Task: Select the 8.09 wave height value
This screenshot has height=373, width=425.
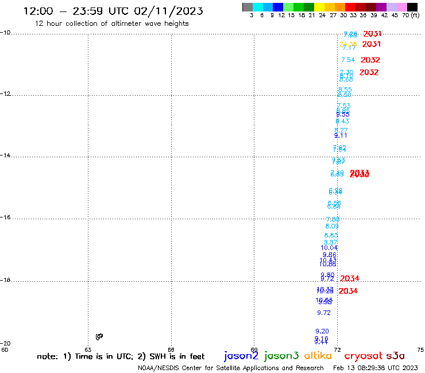Action: coord(332,226)
